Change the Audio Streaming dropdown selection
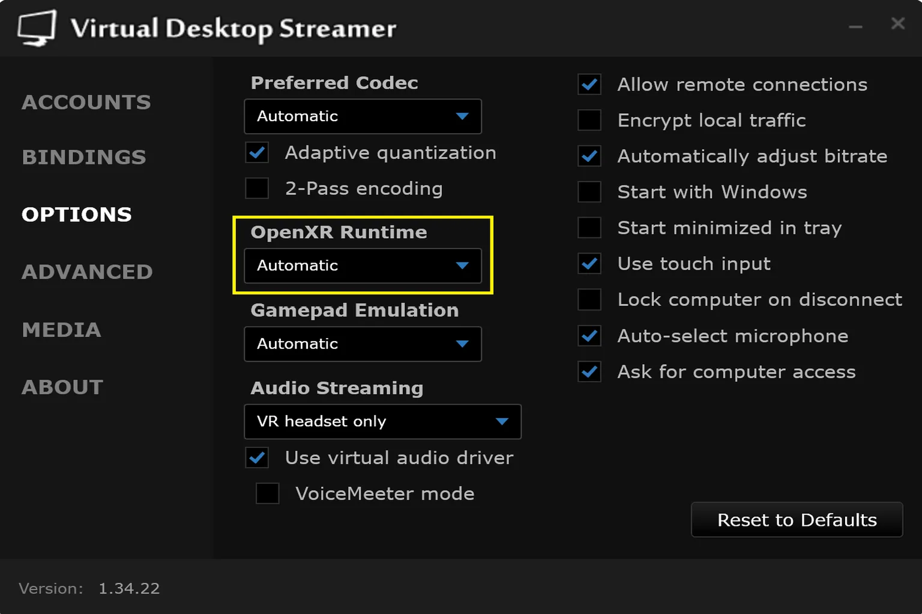 [382, 422]
